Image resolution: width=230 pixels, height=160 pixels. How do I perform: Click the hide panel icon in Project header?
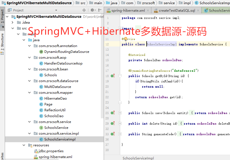pos(99,10)
